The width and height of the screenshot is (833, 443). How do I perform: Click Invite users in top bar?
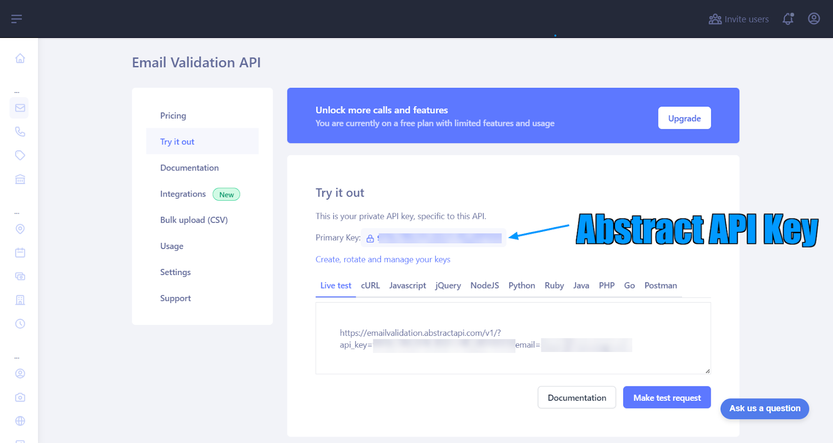(739, 19)
